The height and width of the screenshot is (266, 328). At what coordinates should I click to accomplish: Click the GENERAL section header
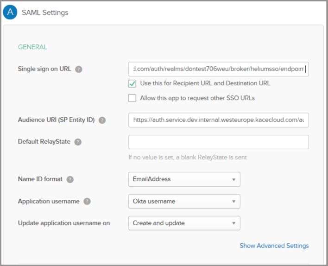point(32,47)
